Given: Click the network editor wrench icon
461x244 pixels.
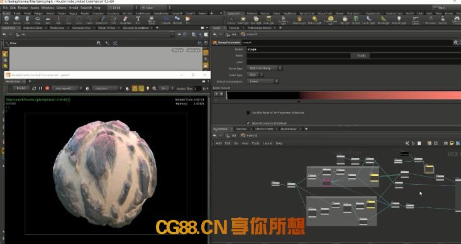Looking at the screenshot, I should (x=407, y=143).
